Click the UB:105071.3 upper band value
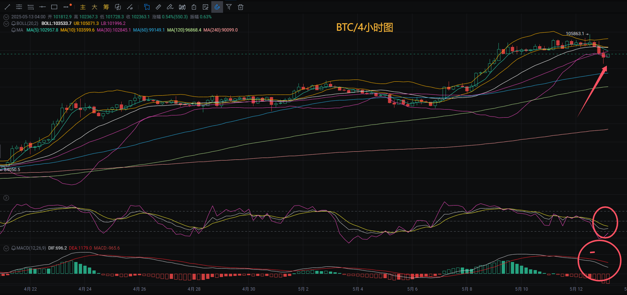 pos(86,23)
